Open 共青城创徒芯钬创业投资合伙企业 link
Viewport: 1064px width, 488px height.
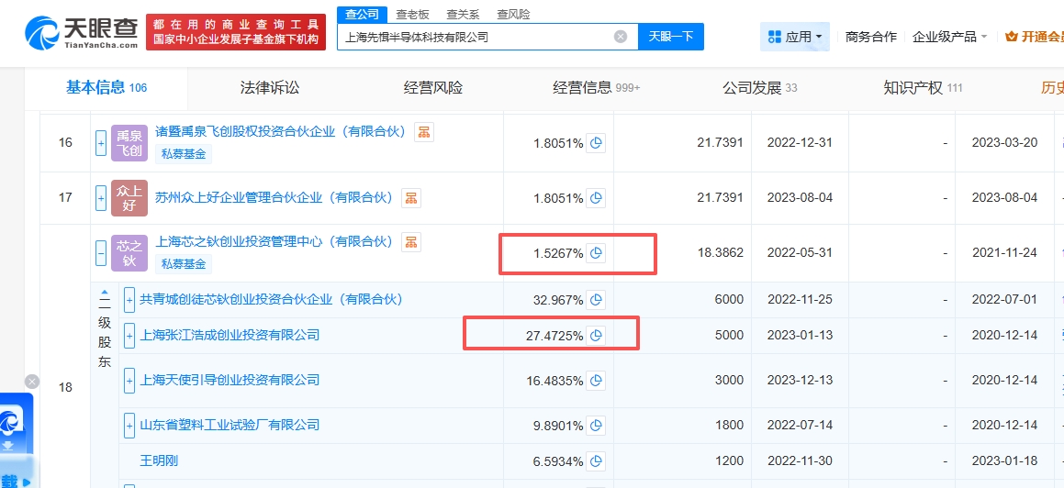272,299
